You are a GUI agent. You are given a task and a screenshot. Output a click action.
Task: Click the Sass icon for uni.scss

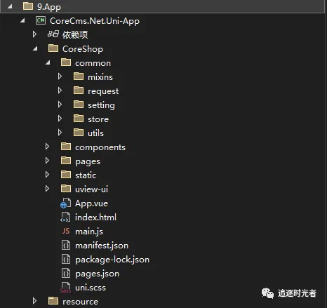65,288
